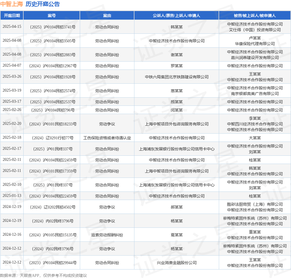Click date cell 2025-02-18
Image resolution: width=291 pixels, height=278 pixels.
(12, 137)
